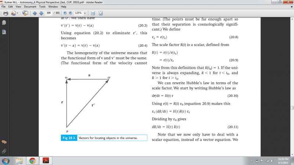Open the Collaborate dropdown arrow
This screenshot has height=165, width=294.
(x=17, y=13)
